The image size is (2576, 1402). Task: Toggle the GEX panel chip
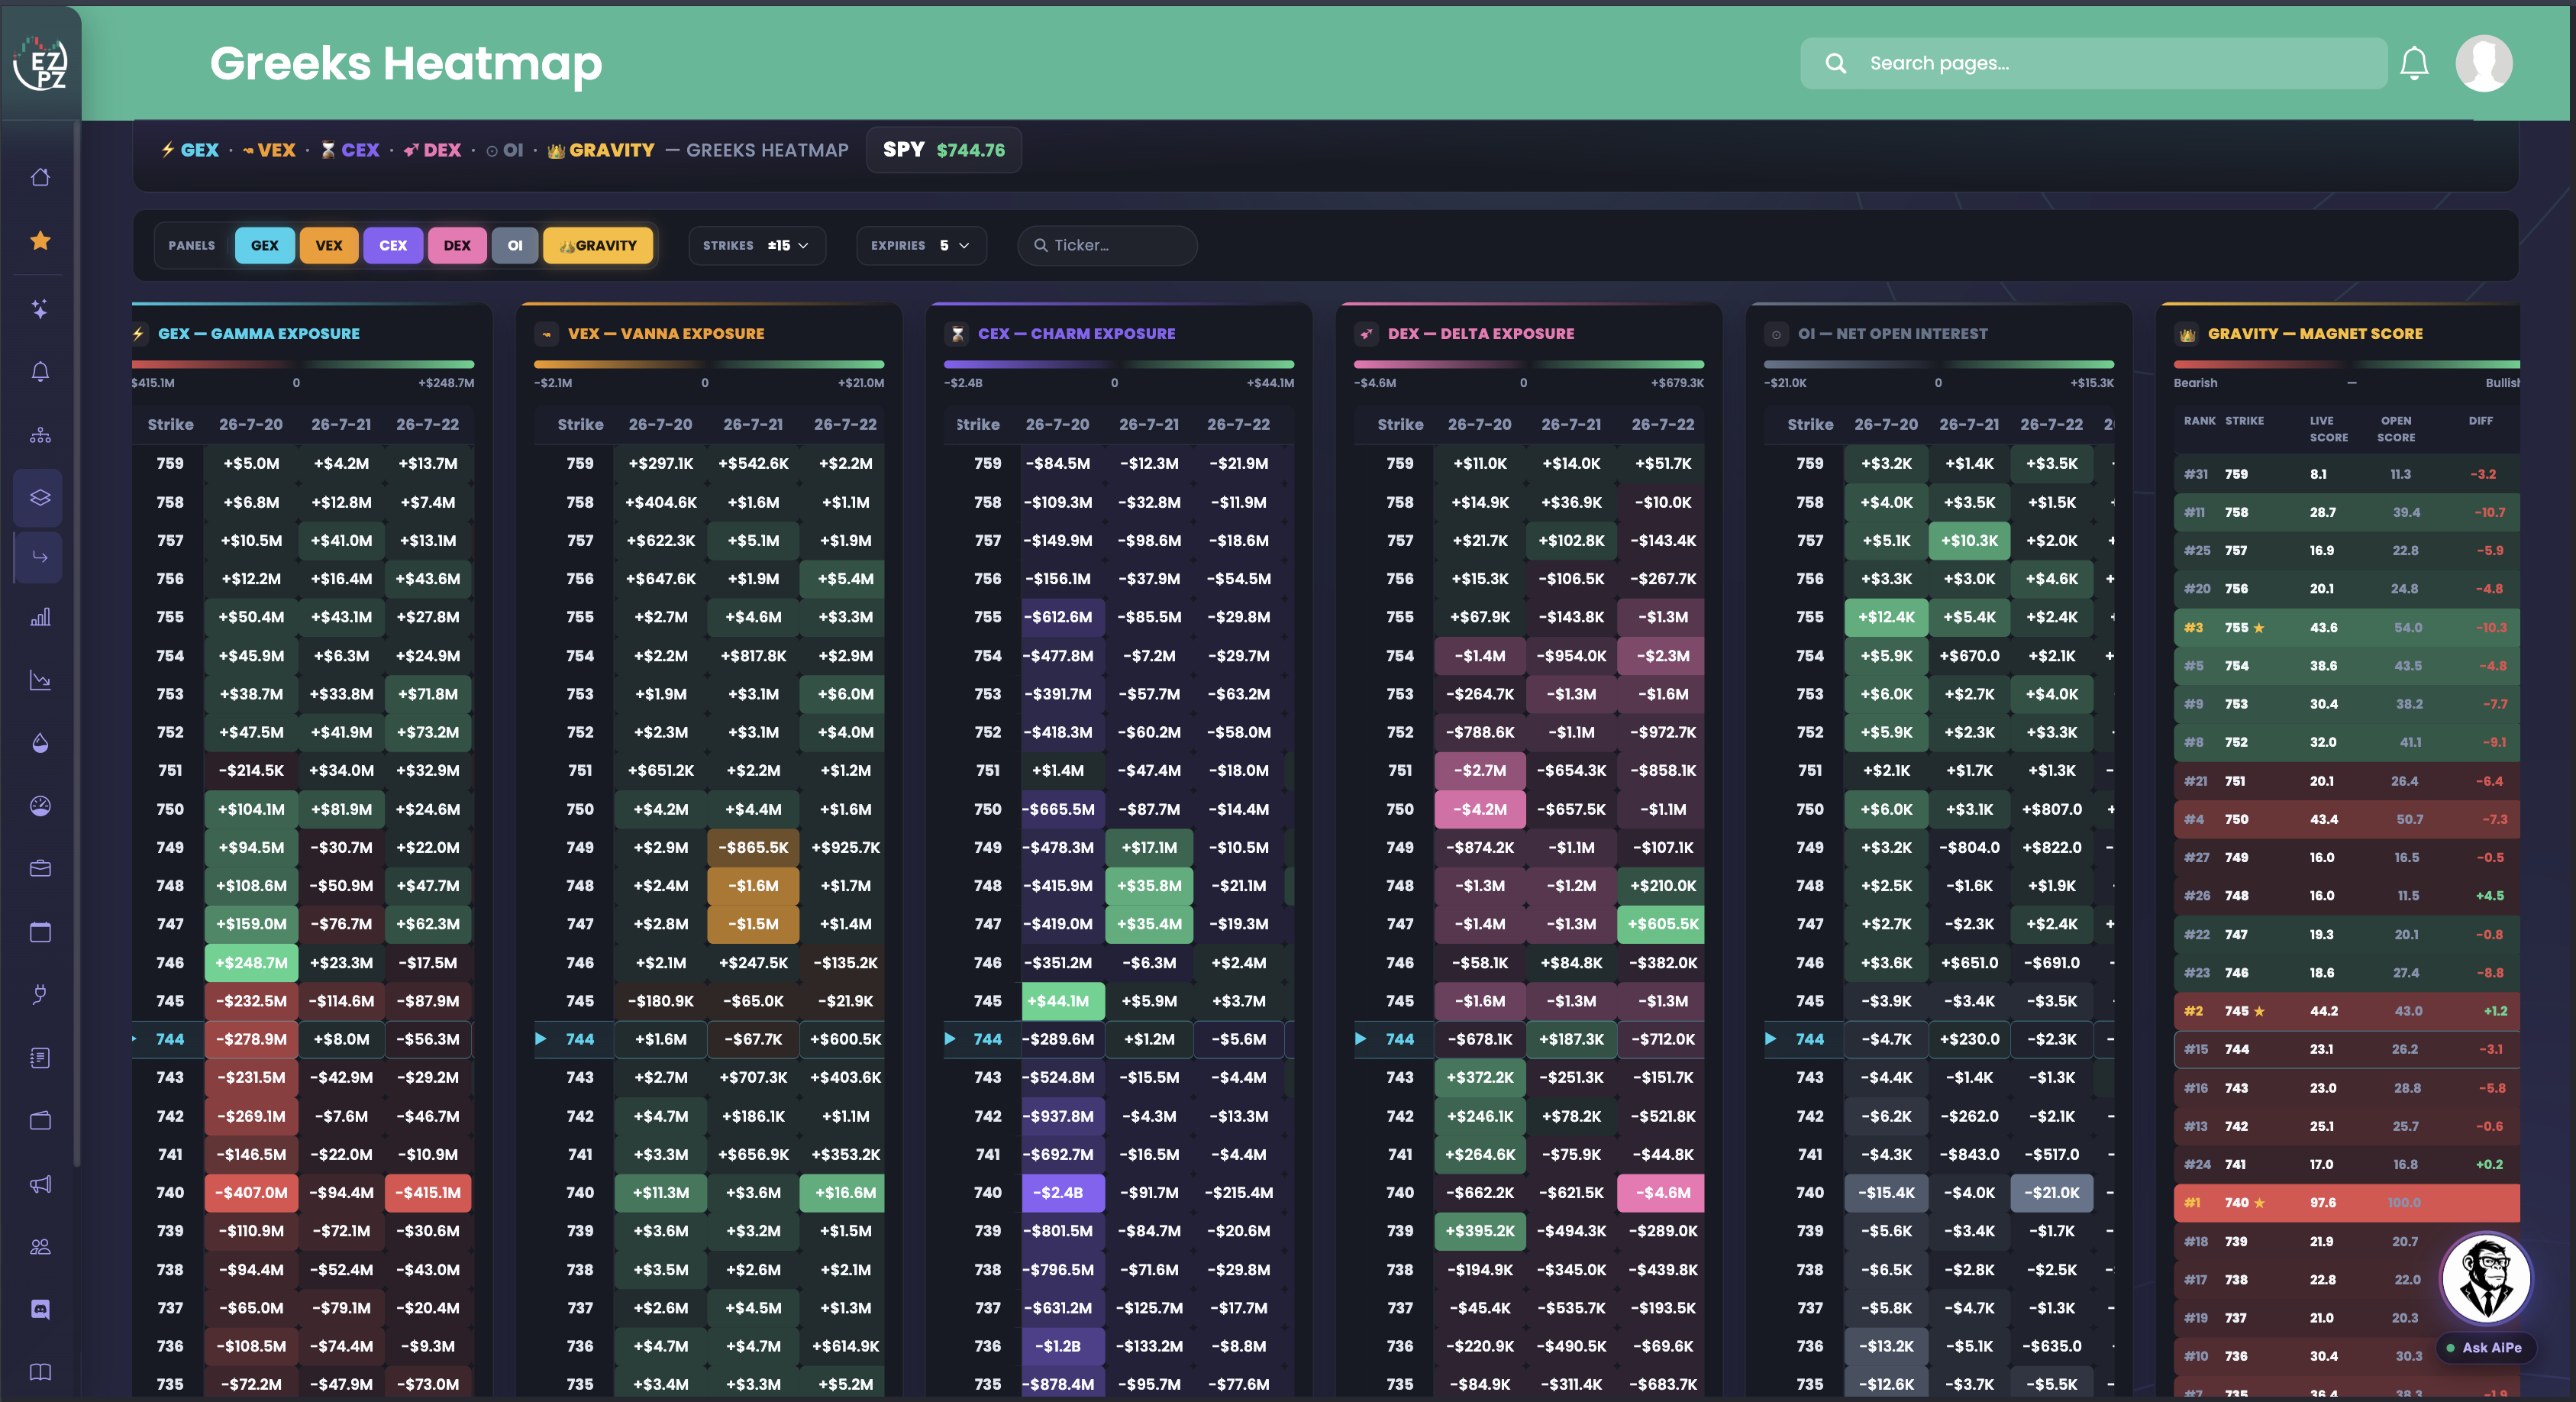(x=264, y=245)
